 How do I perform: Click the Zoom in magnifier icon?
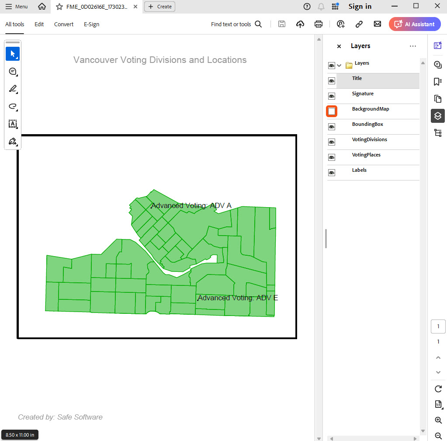[x=438, y=420]
